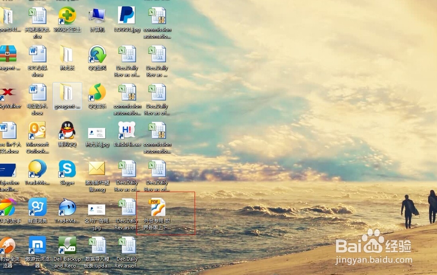Viewport: 437px width, 275px height.
Task: Select the Dec.Daily Rev file beside QQ旋风
Action: (127, 54)
